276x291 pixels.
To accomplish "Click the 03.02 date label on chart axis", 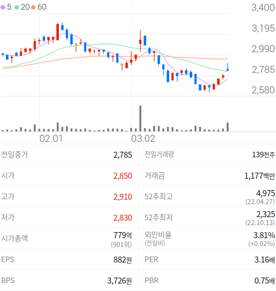I will point(143,139).
